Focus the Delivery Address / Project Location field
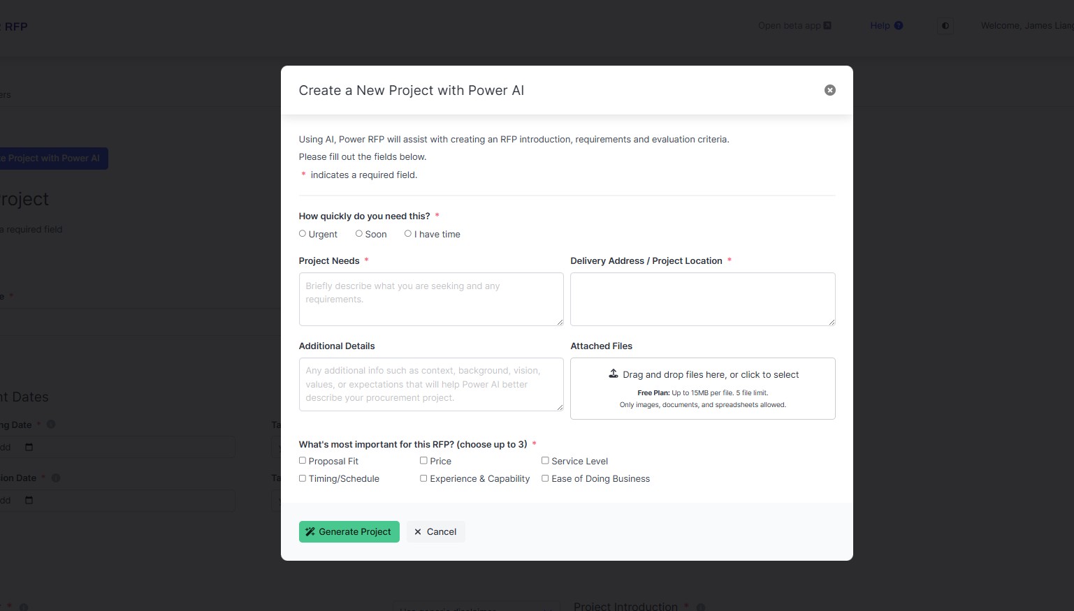This screenshot has height=611, width=1074. pos(702,299)
